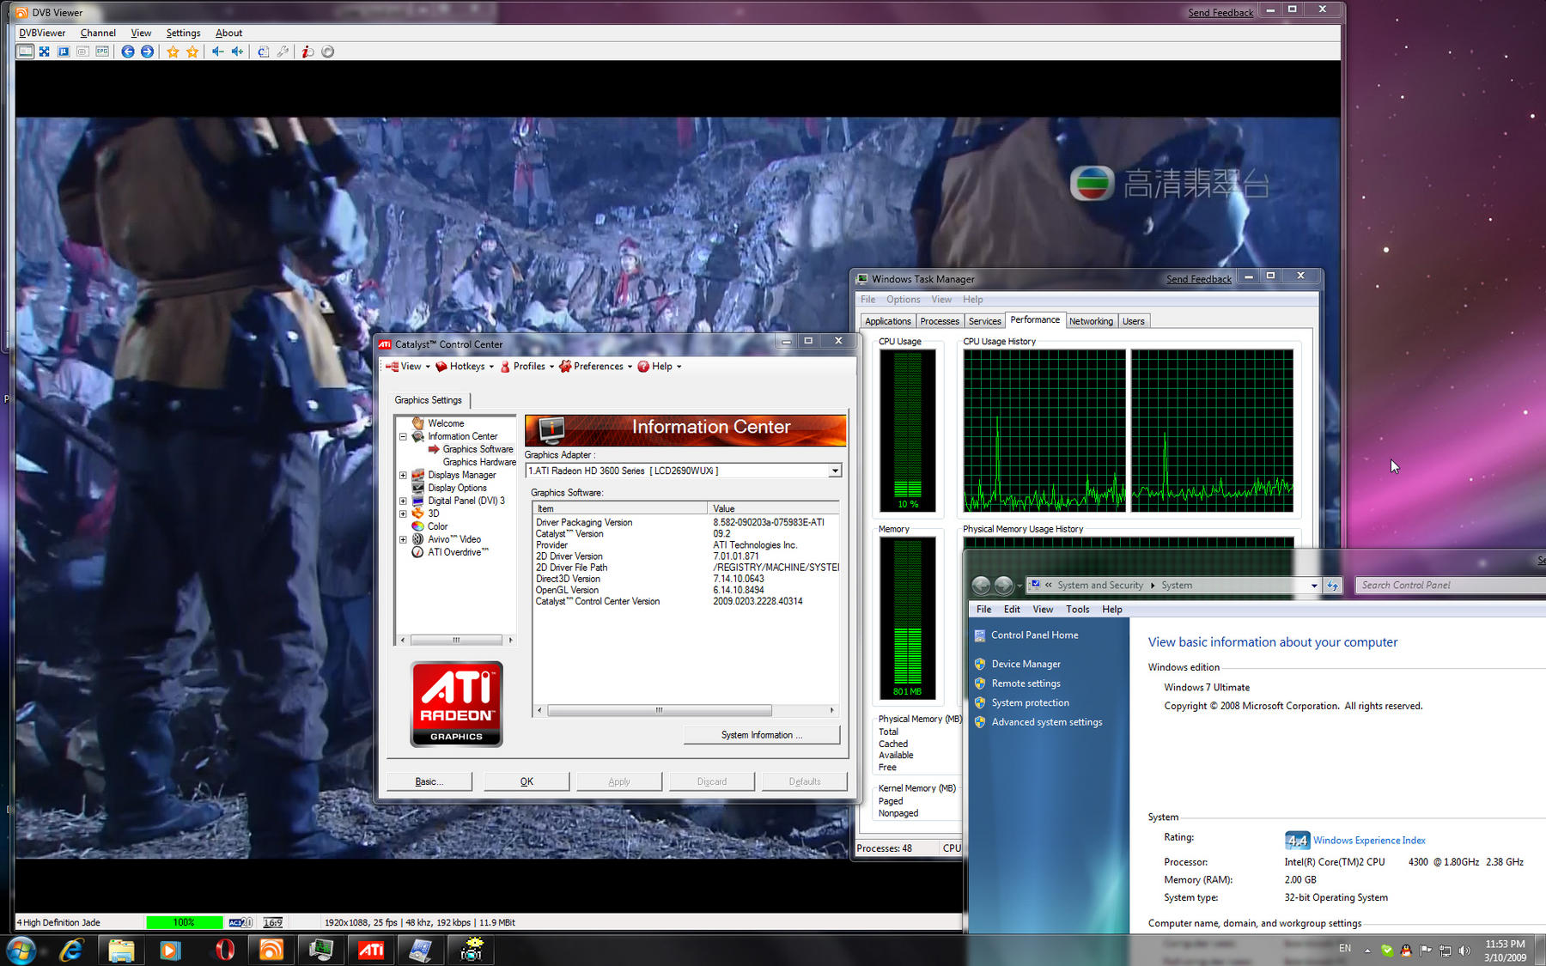
Task: Open the Settings menu in DVB Viewer
Action: (x=183, y=33)
